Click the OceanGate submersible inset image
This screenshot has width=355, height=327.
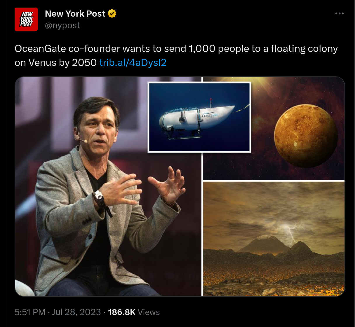pyautogui.click(x=199, y=117)
